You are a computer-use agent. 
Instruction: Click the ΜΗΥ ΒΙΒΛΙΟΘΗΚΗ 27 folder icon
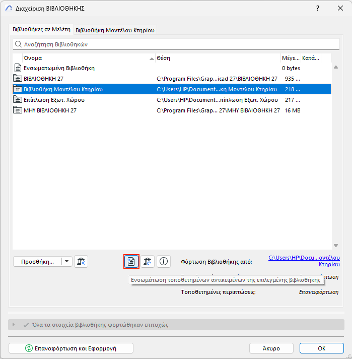18,110
